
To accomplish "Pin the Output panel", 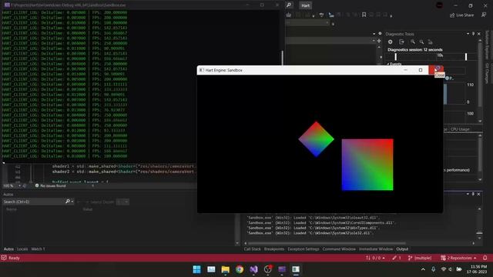I will coord(473,194).
